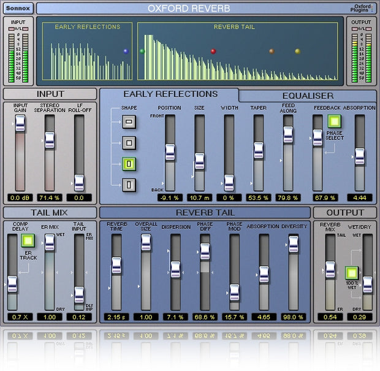380x371 pixels.
Task: Toggle the Phase Select button
Action: (x=335, y=121)
